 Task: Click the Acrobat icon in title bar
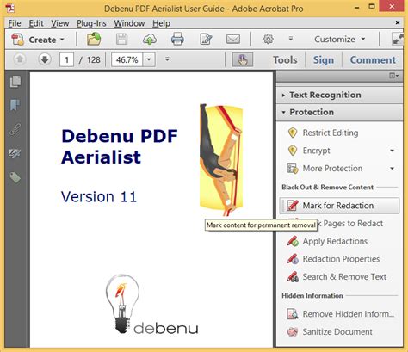10,8
